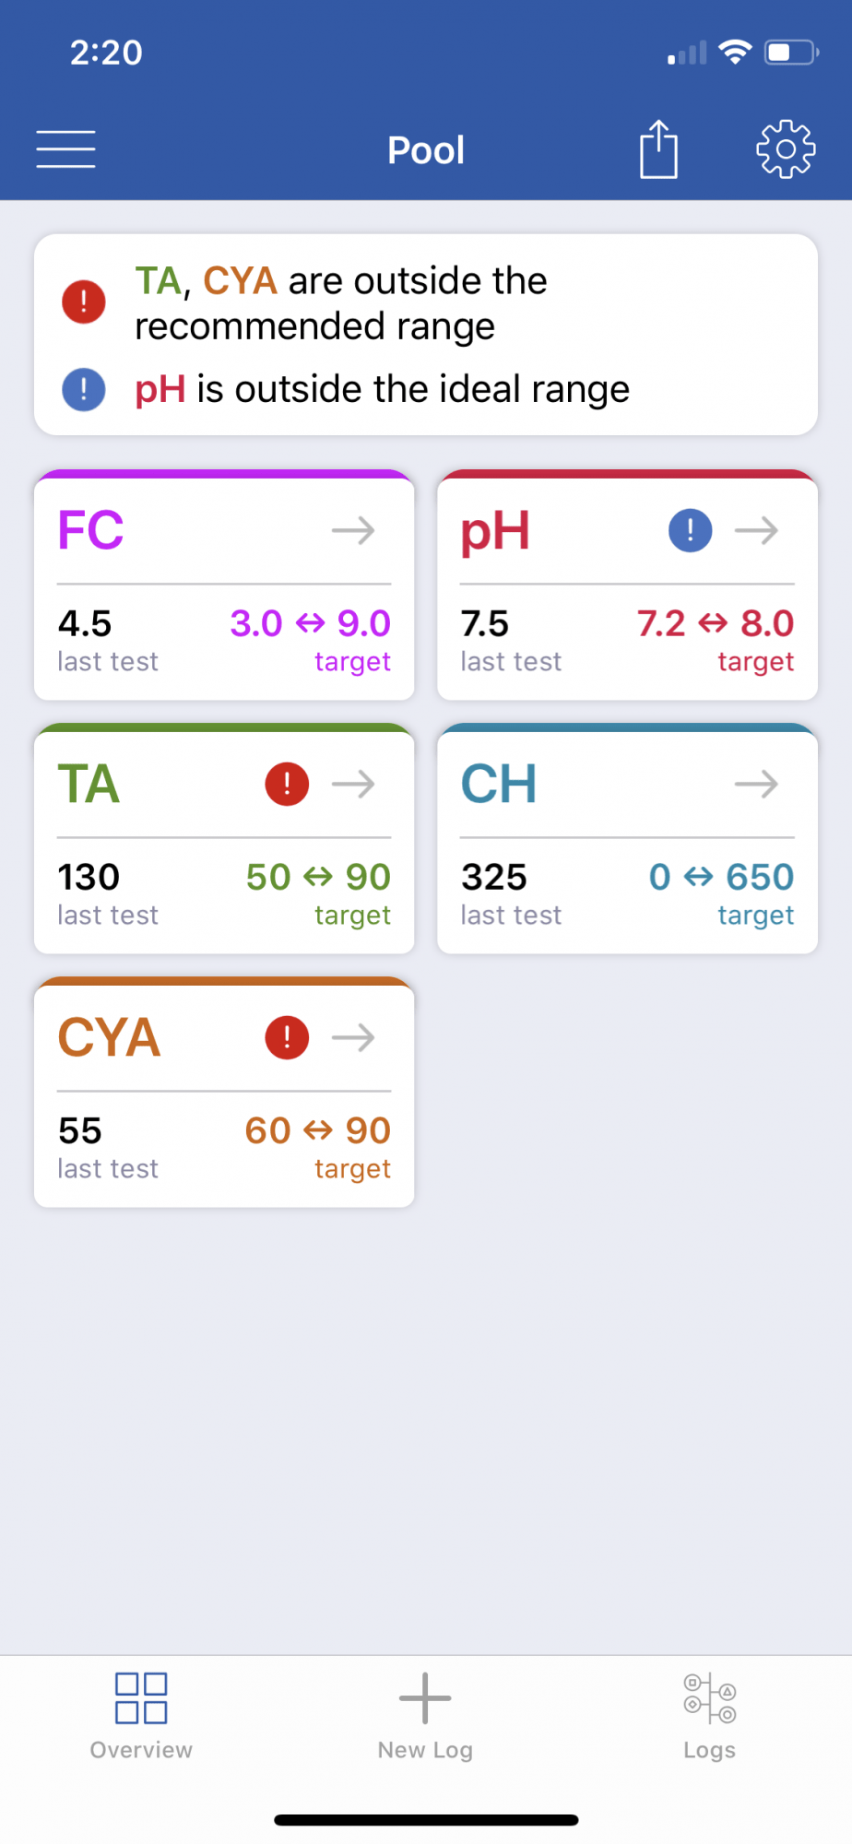Tap the pH link in warning message
The width and height of the screenshot is (852, 1844).
click(x=160, y=390)
